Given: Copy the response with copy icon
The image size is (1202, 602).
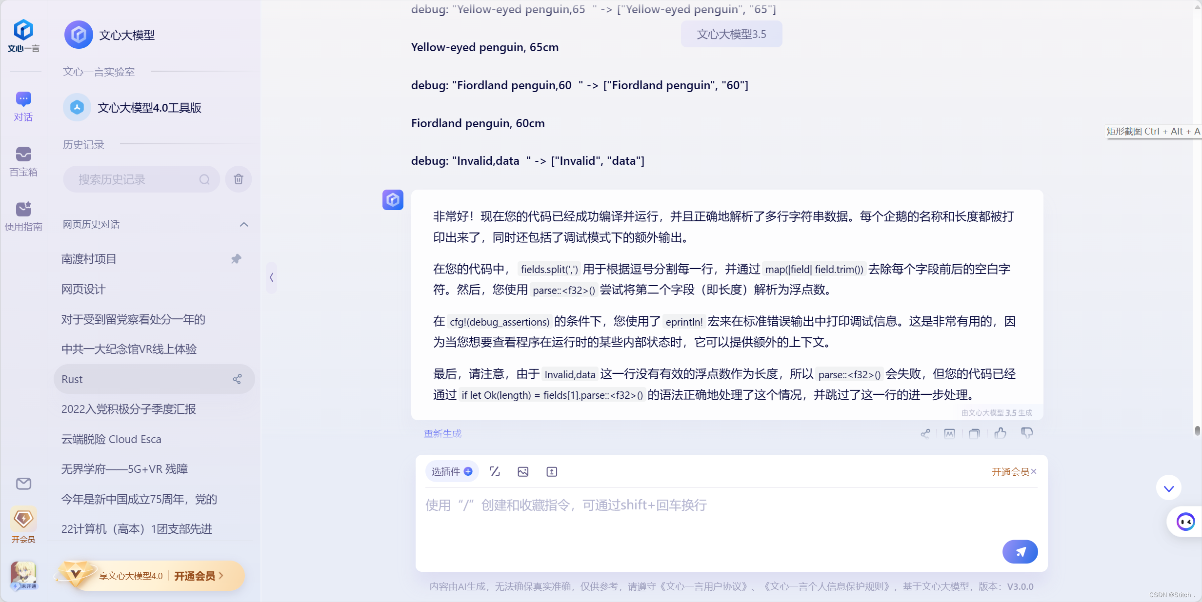Looking at the screenshot, I should click(974, 433).
